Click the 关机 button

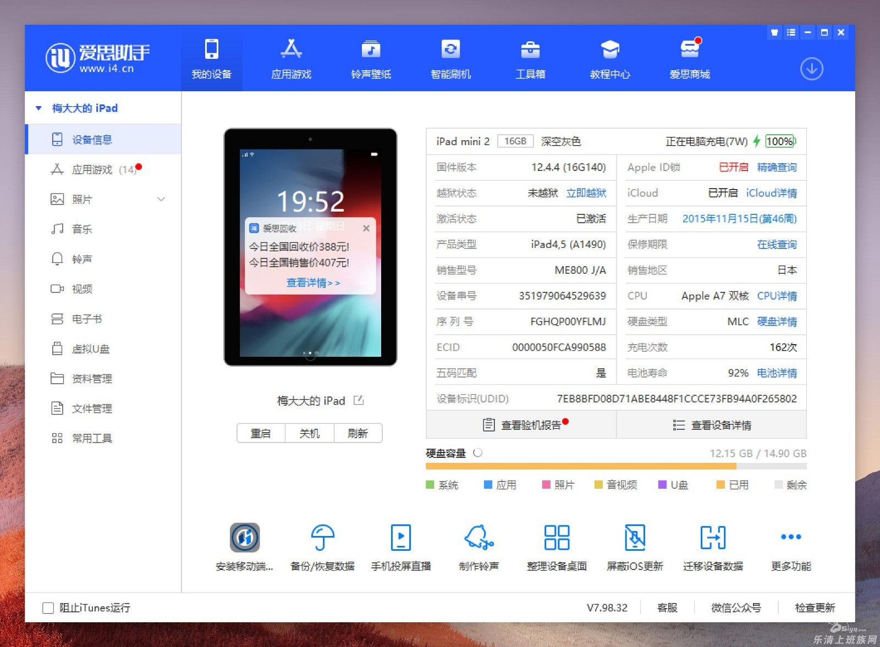pos(309,433)
